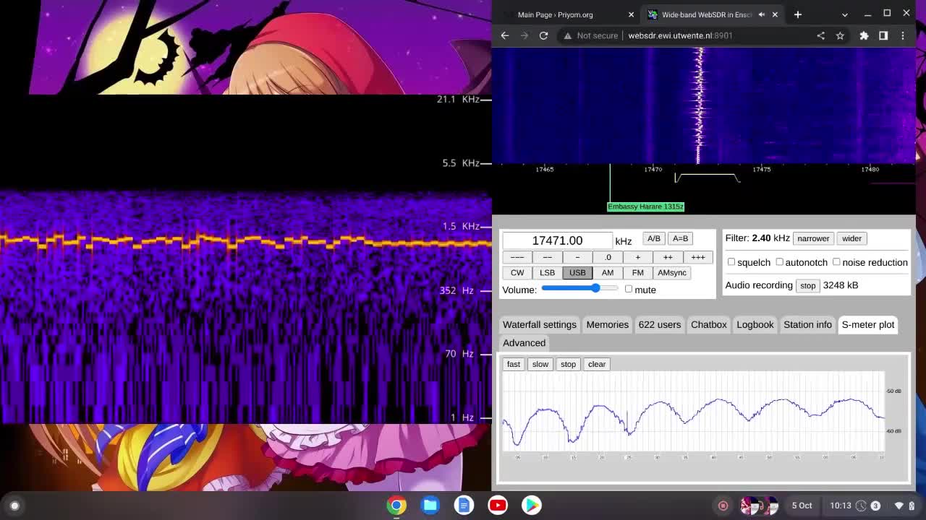Click the filter passband shape on frequency scale
This screenshot has height=520, width=926.
point(708,178)
